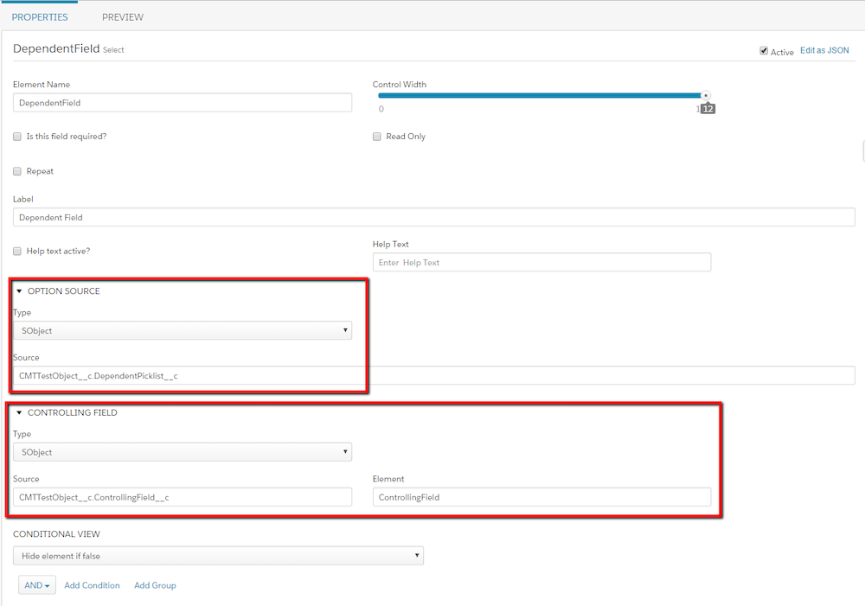The image size is (865, 606).
Task: Open the Conditional View dropdown
Action: coord(219,555)
